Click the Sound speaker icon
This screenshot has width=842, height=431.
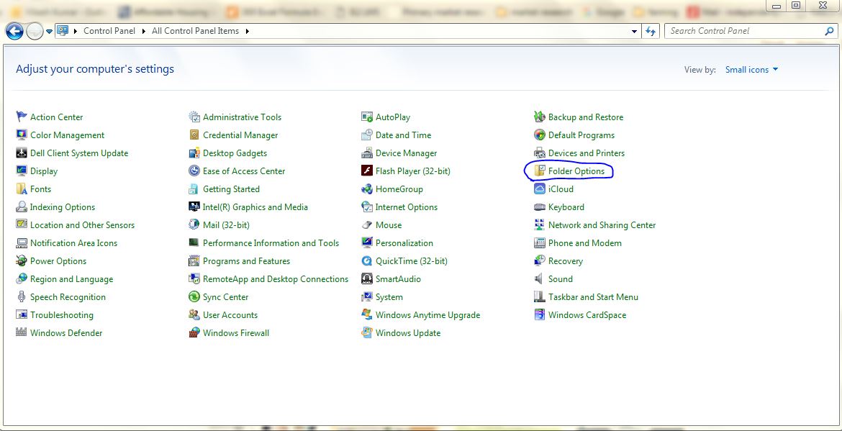540,278
